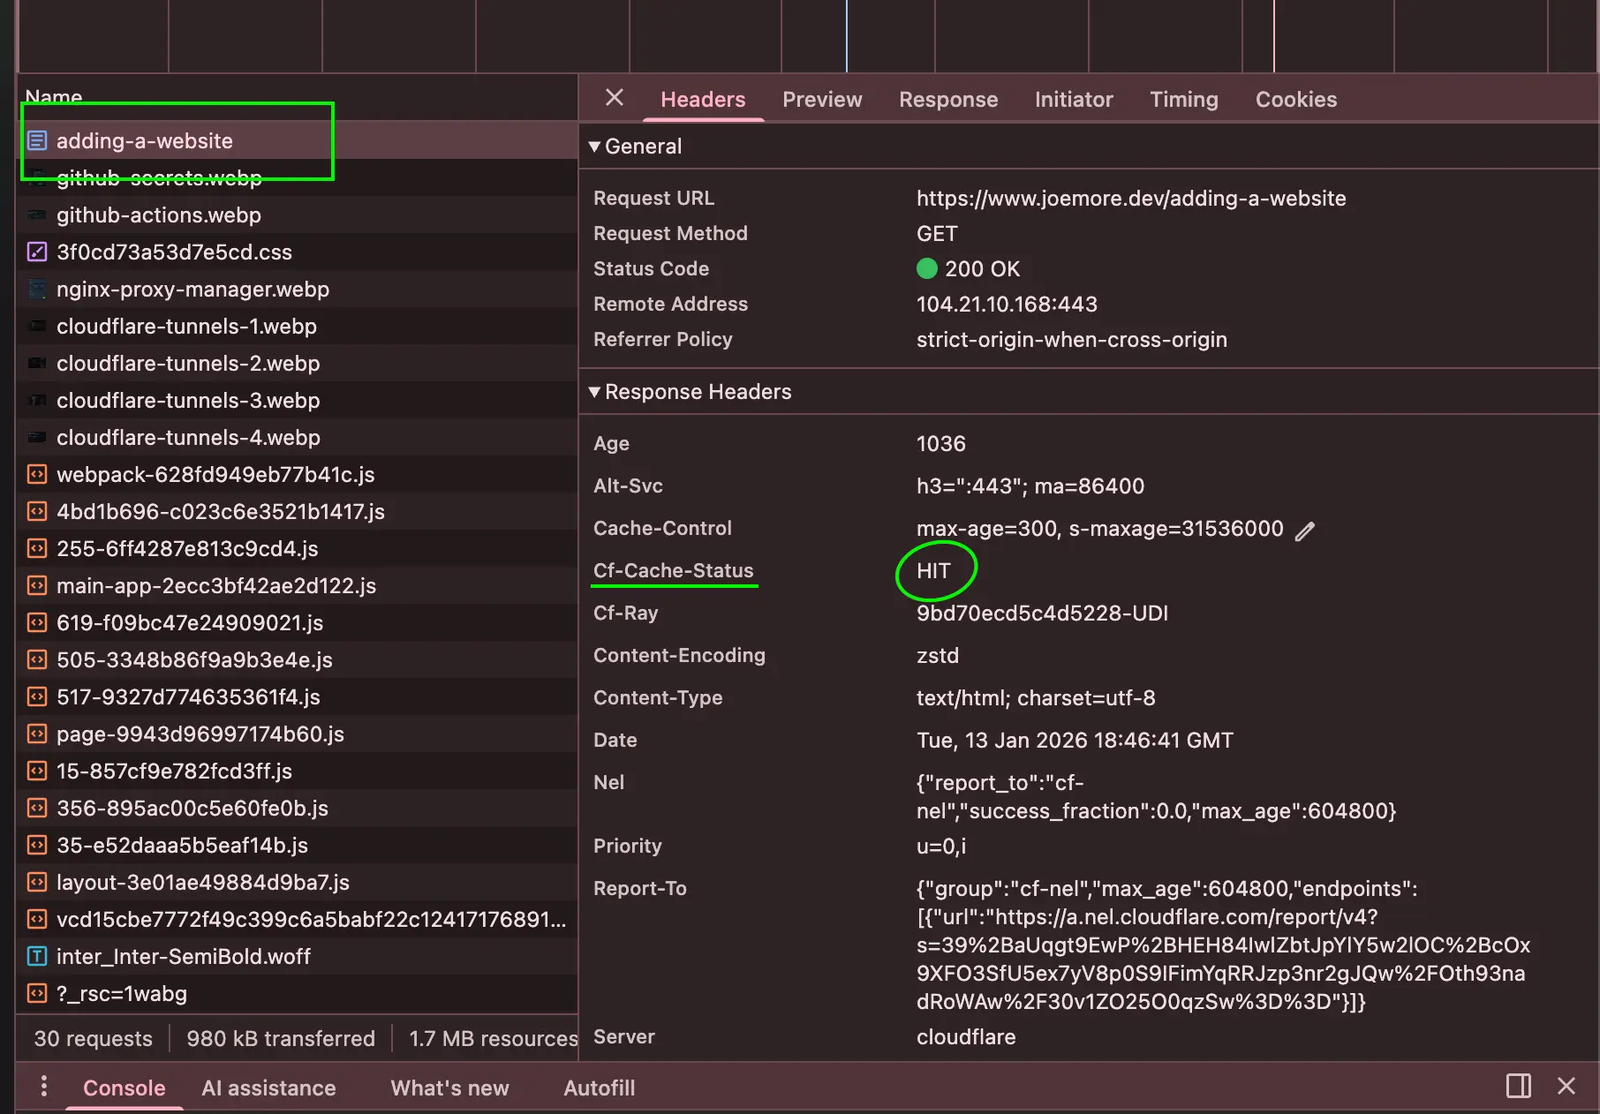Click the green status dot next to 200 OK

tap(927, 268)
